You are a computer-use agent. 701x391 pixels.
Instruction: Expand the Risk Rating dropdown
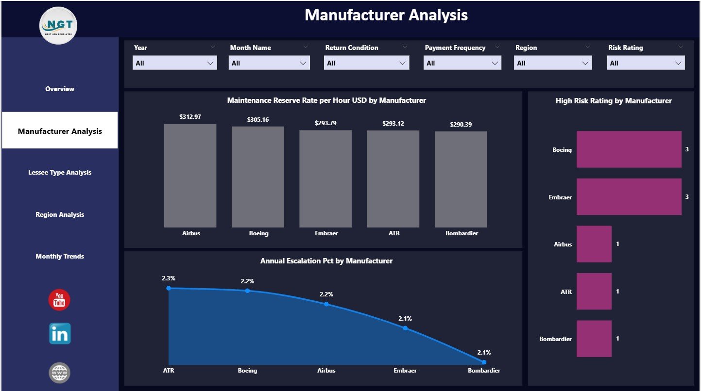[679, 63]
